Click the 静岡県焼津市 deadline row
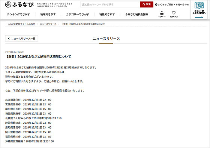Viewport: 210px width, 148px height. coord(28,123)
